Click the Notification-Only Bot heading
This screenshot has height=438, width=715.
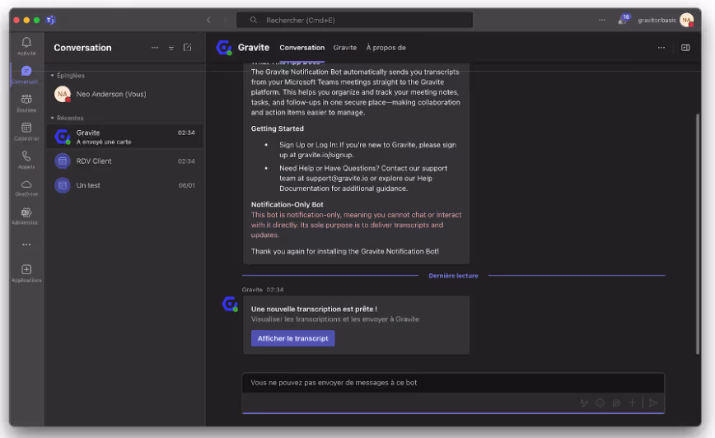287,205
